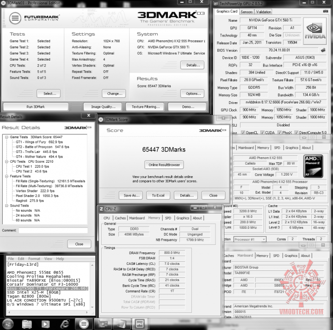The height and width of the screenshot is (330, 333).
Task: Click the Futuremark round logo icon
Action: (x=15, y=18)
